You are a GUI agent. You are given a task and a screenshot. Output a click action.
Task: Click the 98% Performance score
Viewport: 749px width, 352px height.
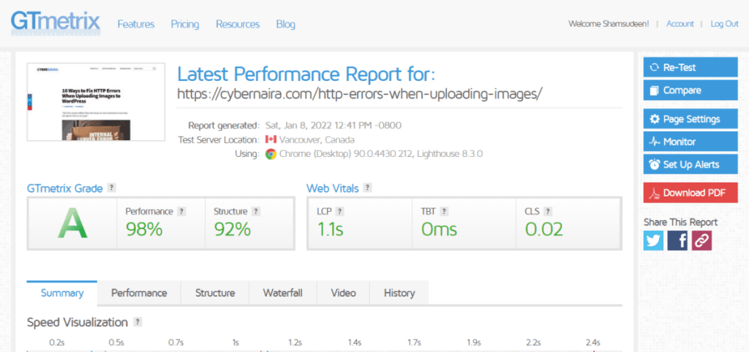144,230
